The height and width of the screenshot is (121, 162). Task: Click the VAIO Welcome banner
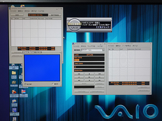[89, 25]
